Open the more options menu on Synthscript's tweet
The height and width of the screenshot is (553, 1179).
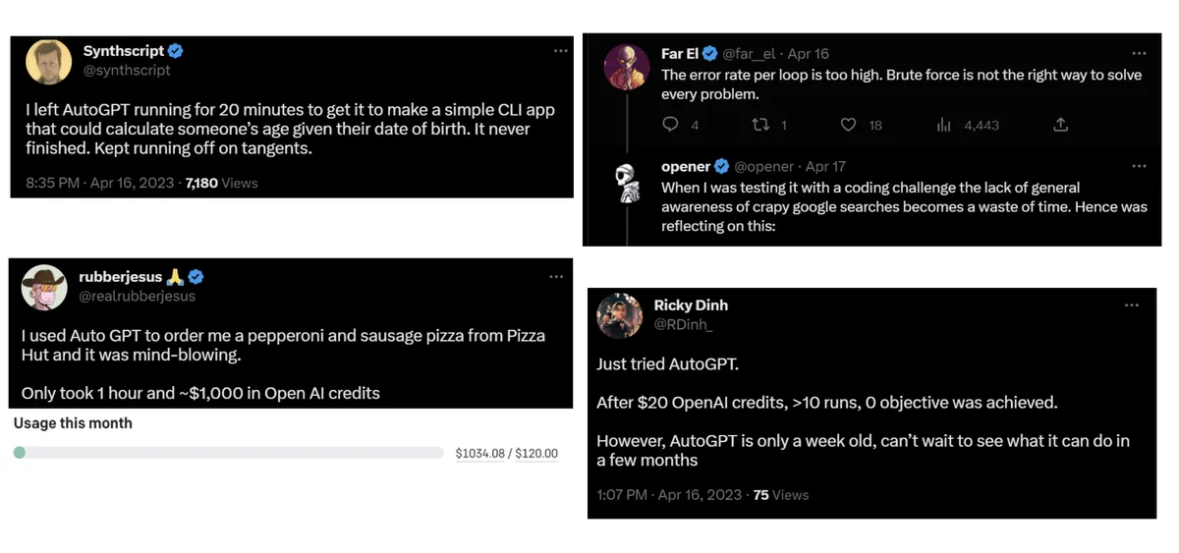pos(560,50)
